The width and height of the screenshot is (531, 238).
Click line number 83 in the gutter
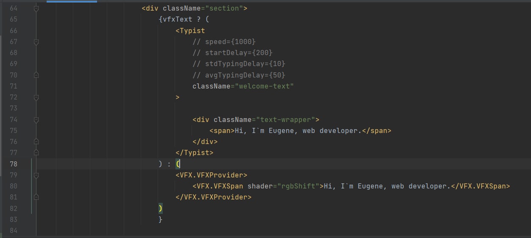[x=13, y=219]
